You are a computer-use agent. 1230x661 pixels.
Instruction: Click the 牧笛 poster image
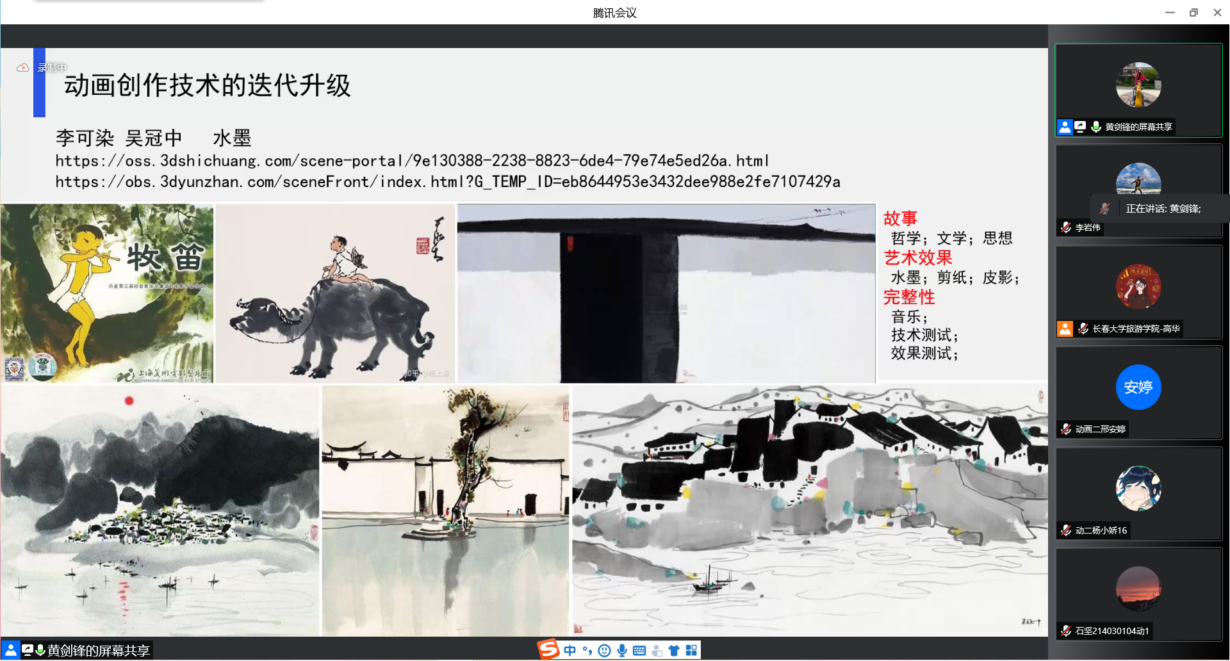(107, 293)
